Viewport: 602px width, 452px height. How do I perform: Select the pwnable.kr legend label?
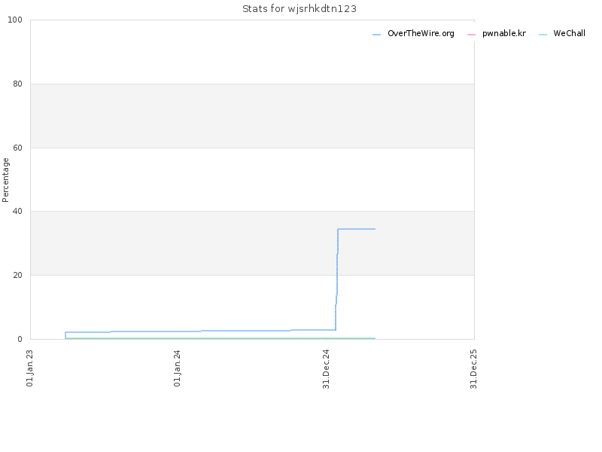click(x=503, y=33)
